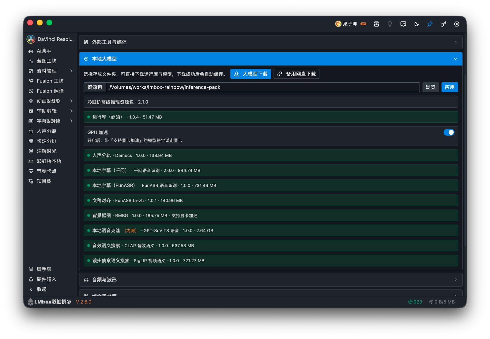This screenshot has height=339, width=490.
Task: Click the 项目树 sidebar icon
Action: [31, 181]
